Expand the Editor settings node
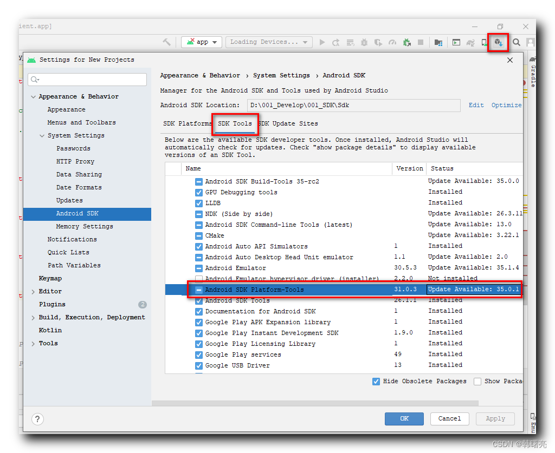Screen dimensions: 555x453 pyautogui.click(x=33, y=292)
